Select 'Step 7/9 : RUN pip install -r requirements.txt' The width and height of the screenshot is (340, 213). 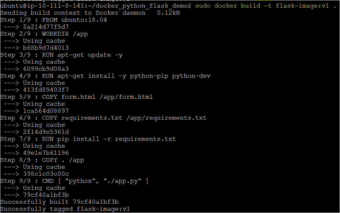(88, 139)
